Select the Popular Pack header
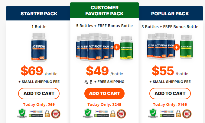The width and height of the screenshot is (205, 123). tap(170, 14)
